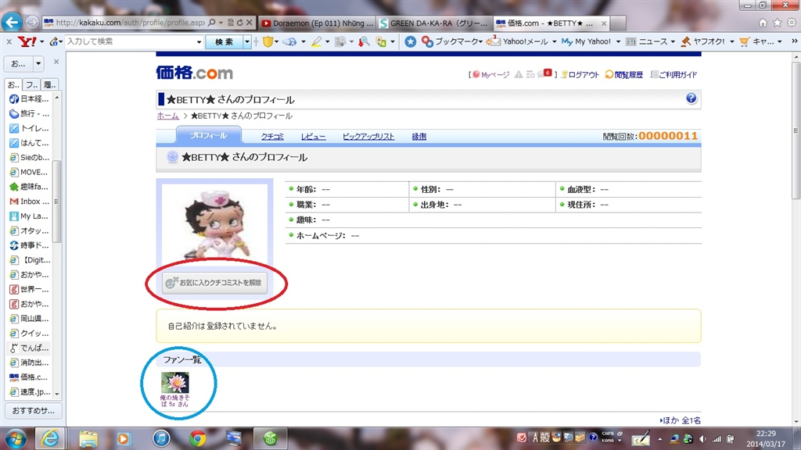Open Yahoo! Mail envelope icon
Image resolution: width=801 pixels, height=450 pixels.
(x=493, y=41)
